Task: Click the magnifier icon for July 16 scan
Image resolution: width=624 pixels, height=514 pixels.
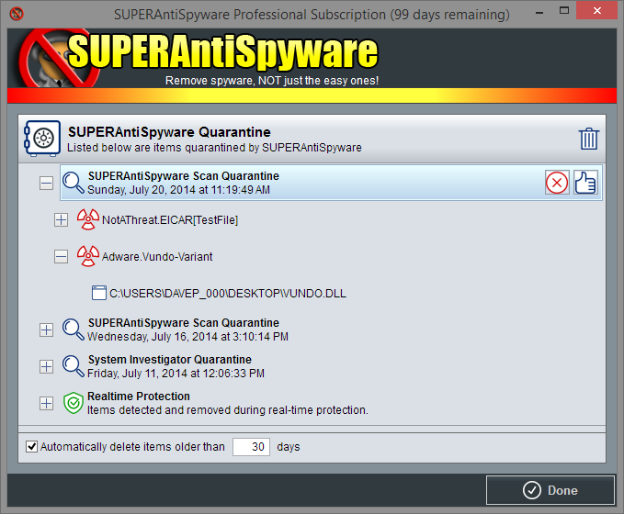Action: (x=74, y=330)
